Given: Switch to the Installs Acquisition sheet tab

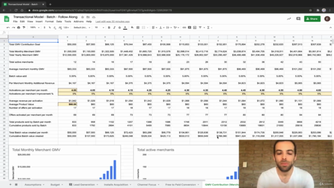Looking at the screenshot, I should coord(117,184).
